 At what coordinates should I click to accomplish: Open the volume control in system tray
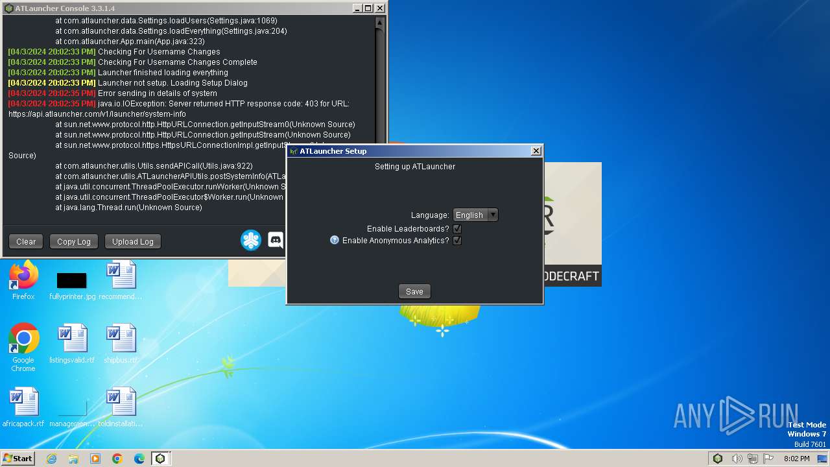737,459
